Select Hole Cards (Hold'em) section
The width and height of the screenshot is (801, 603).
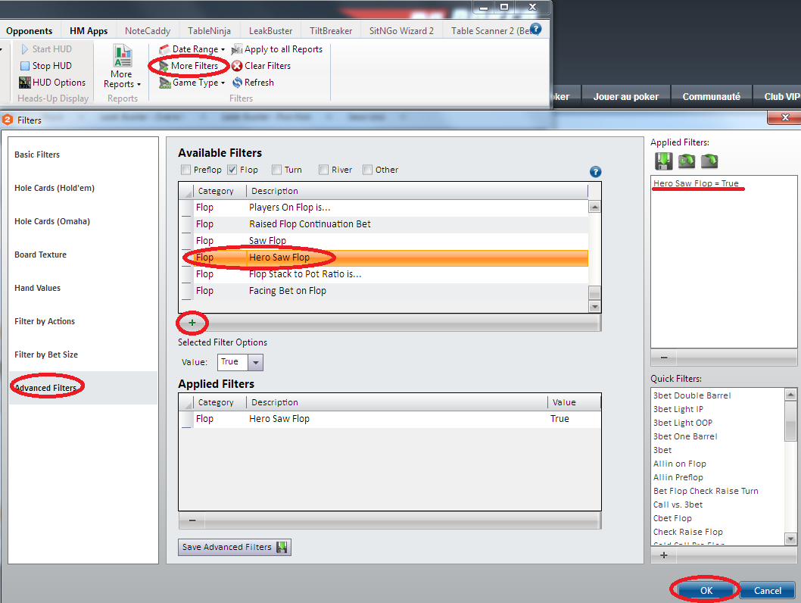pos(83,188)
